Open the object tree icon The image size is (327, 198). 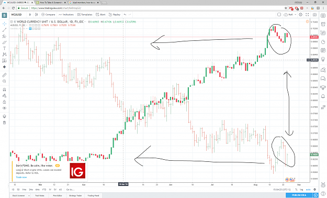[x=4, y=116]
